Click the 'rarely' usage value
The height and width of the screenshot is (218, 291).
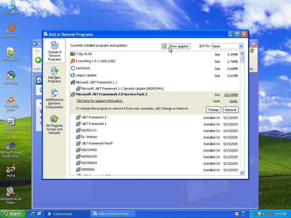(234, 101)
